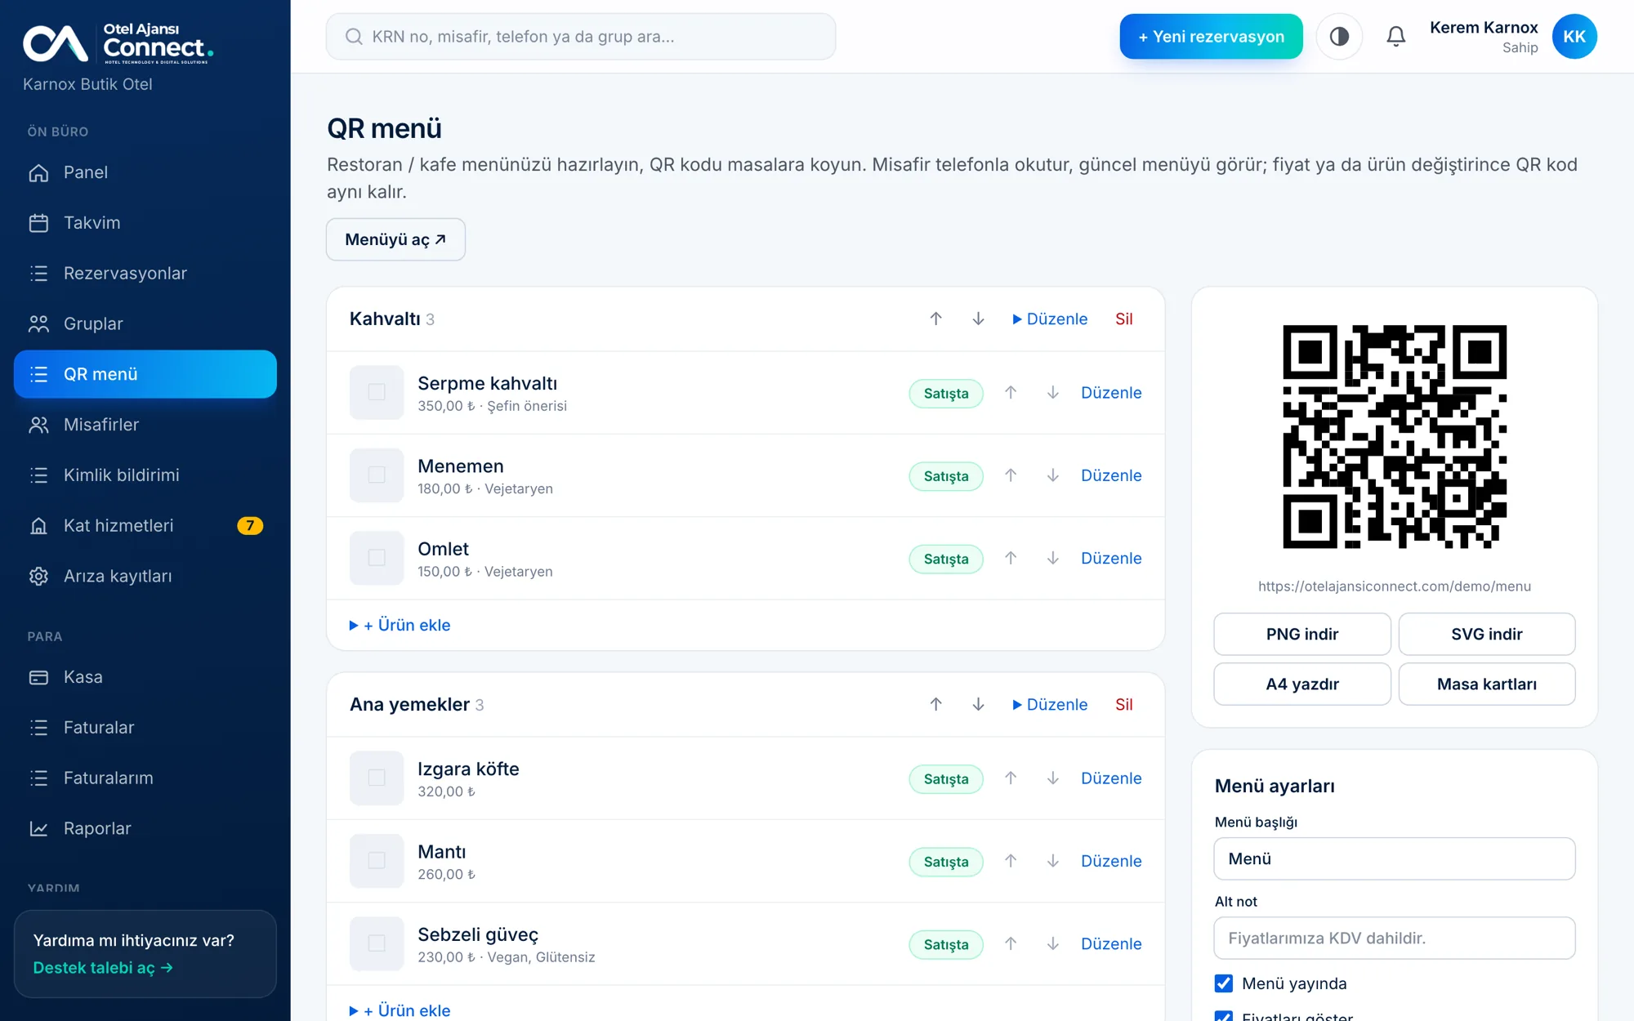
Task: Move Menemen item down
Action: point(1053,475)
